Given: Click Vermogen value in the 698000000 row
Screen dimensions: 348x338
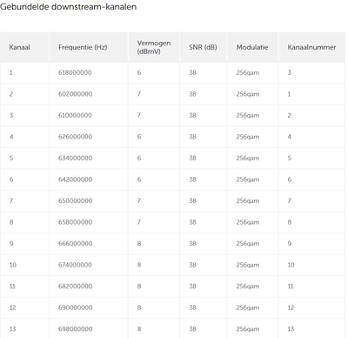Looking at the screenshot, I should [139, 328].
